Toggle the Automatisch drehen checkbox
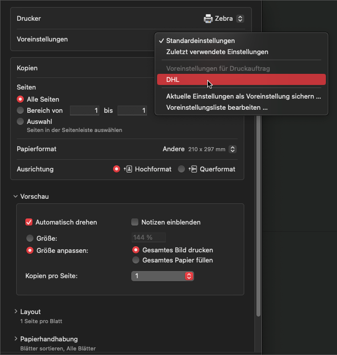 [x=29, y=222]
